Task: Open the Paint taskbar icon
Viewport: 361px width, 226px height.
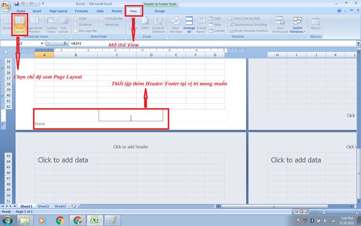Action: 112,221
